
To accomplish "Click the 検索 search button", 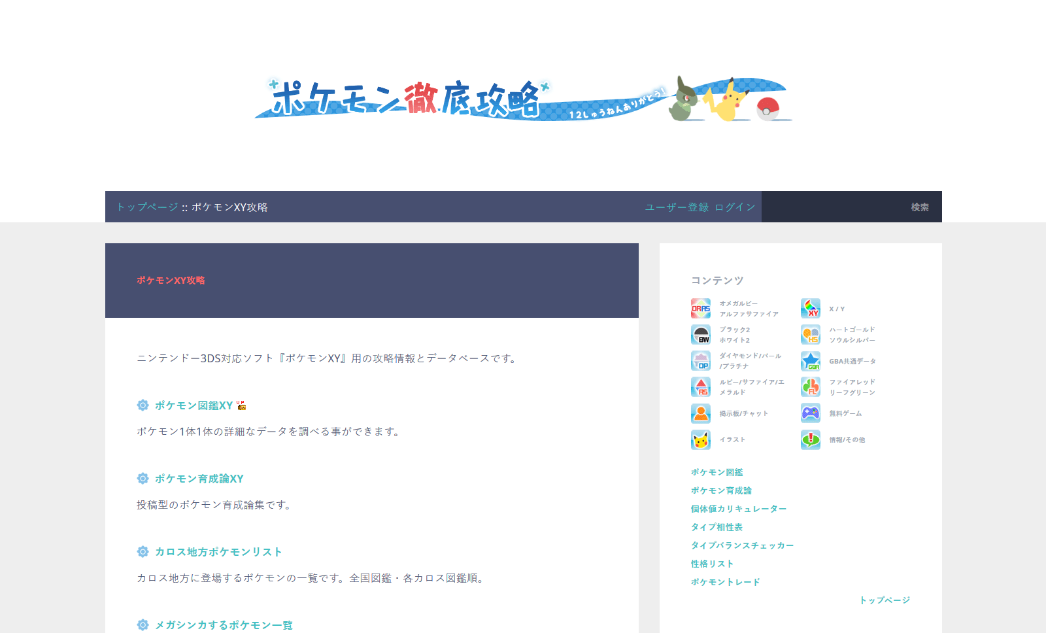I will pyautogui.click(x=920, y=207).
